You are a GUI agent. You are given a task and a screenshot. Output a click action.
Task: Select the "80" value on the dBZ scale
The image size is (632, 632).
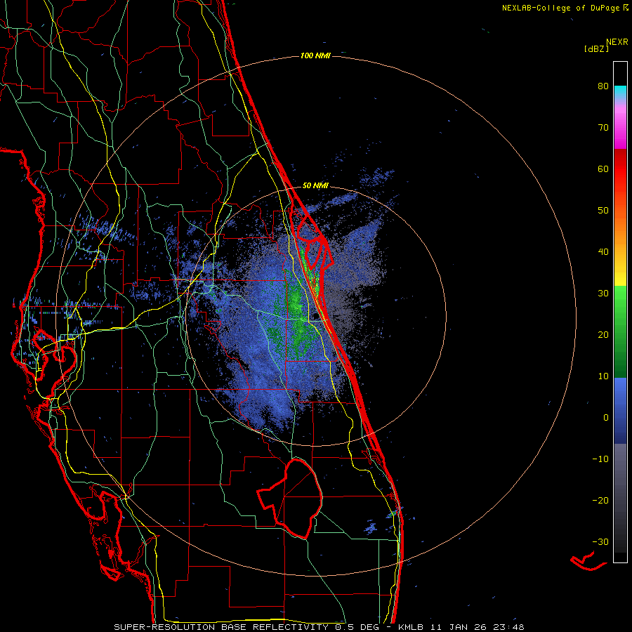point(603,86)
